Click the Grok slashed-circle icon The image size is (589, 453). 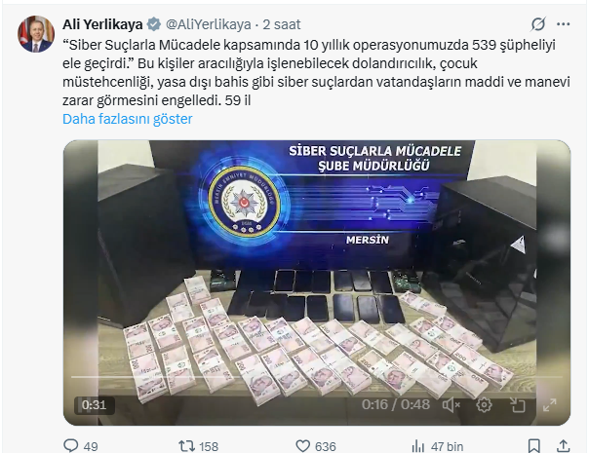click(x=538, y=24)
